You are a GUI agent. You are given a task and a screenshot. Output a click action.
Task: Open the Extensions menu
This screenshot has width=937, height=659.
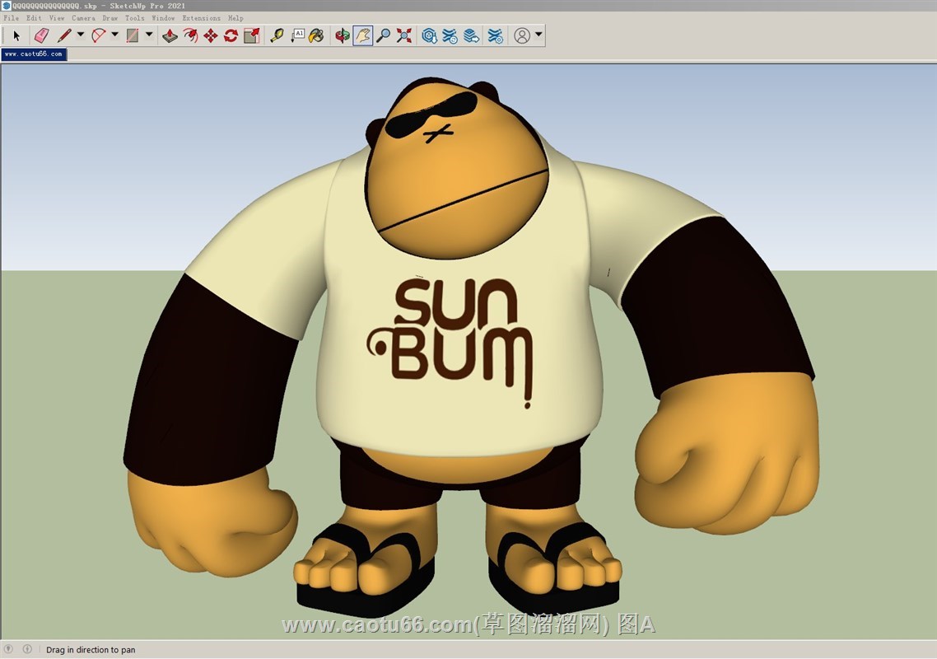(202, 18)
